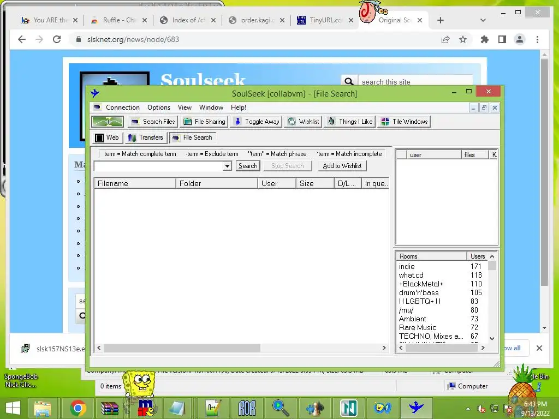
Task: Open File Explorer from taskbar
Action: (43, 408)
